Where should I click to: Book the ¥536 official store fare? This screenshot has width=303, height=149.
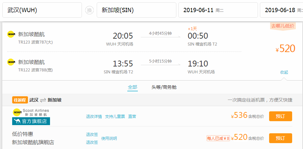(280, 116)
